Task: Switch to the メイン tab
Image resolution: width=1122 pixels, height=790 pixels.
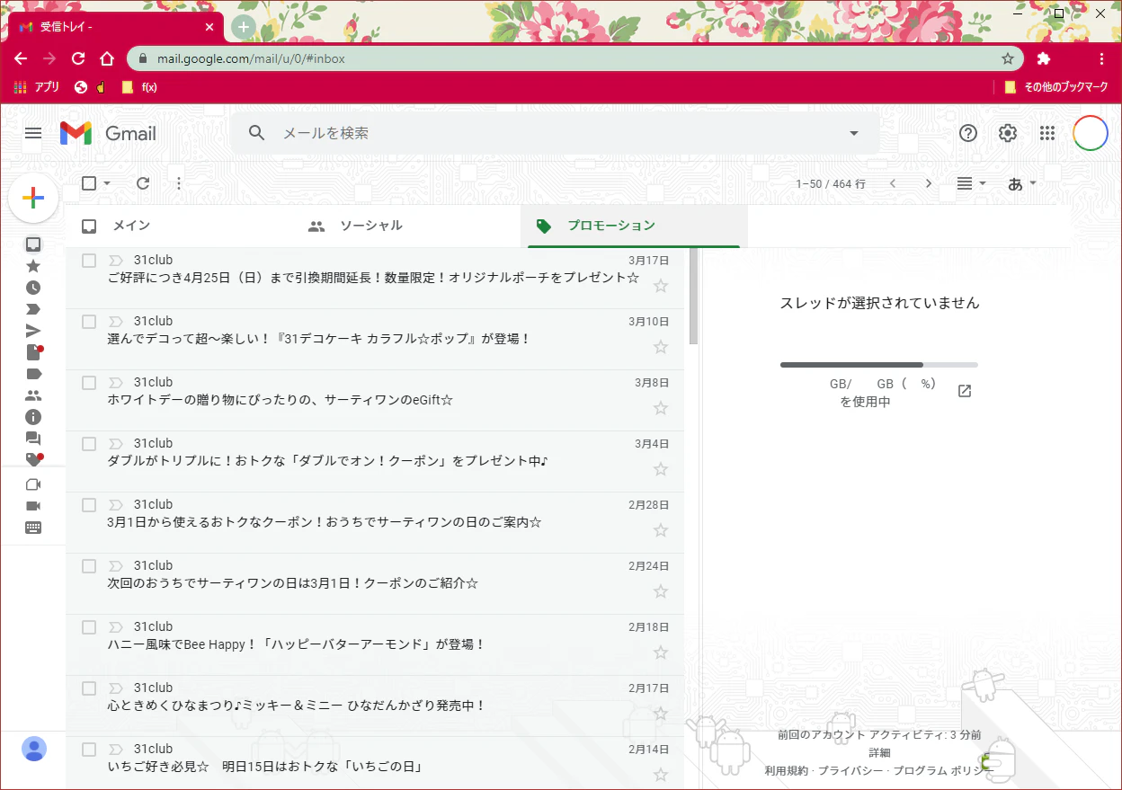Action: (x=179, y=226)
